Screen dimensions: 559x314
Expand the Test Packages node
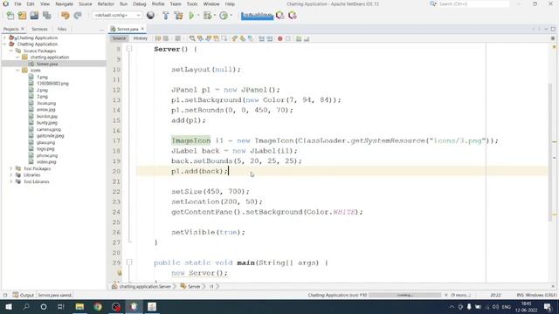(11, 168)
